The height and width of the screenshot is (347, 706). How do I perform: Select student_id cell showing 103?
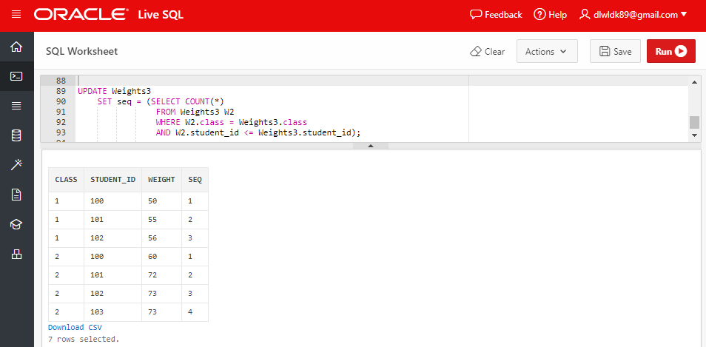tap(113, 312)
